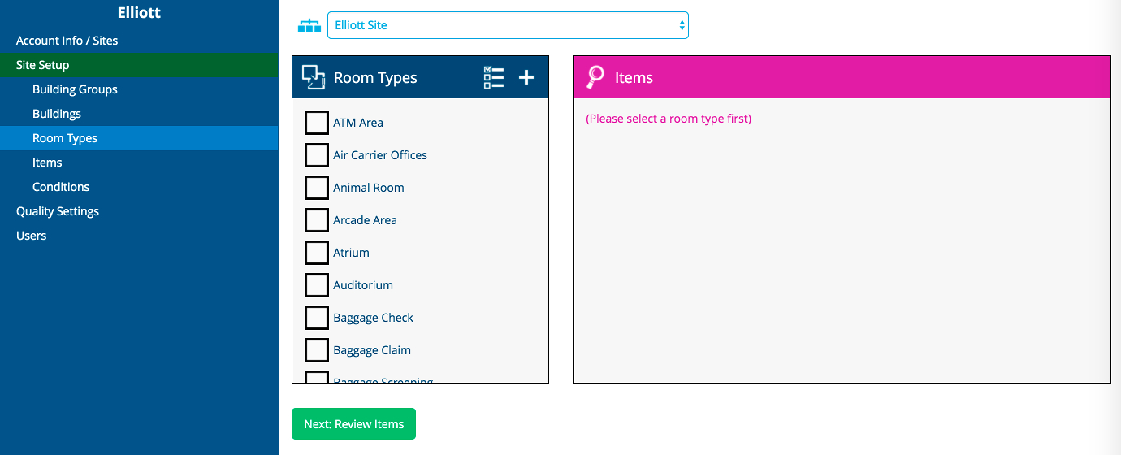Check the ATM Area checkbox
This screenshot has height=455, width=1121.
tap(317, 123)
